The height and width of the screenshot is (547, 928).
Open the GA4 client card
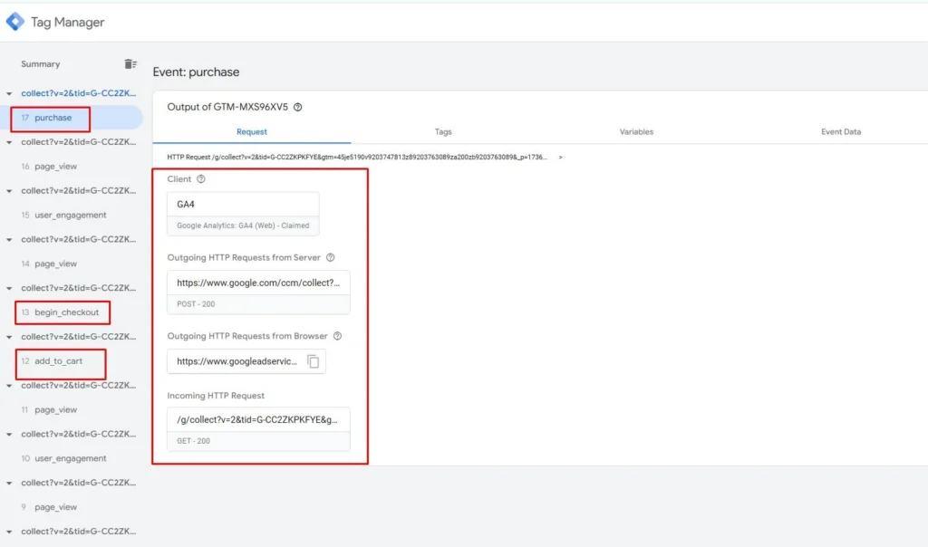pyautogui.click(x=243, y=214)
